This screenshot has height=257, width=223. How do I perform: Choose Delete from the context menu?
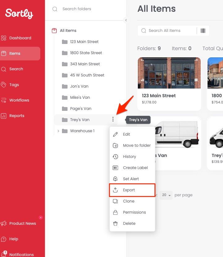coord(132,223)
